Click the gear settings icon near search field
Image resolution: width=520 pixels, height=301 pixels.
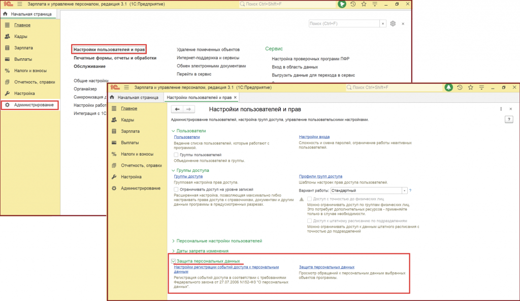[x=393, y=24]
